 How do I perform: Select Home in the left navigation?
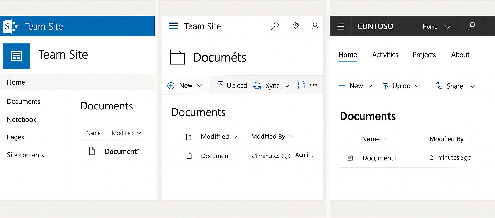point(16,82)
